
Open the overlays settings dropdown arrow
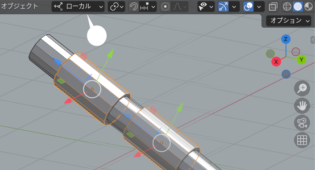[259, 7]
